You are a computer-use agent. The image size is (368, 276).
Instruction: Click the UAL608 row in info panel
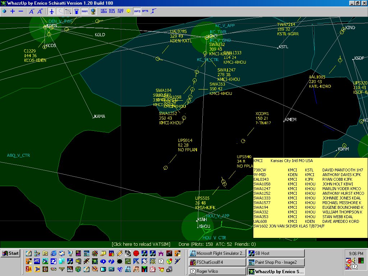310,221
